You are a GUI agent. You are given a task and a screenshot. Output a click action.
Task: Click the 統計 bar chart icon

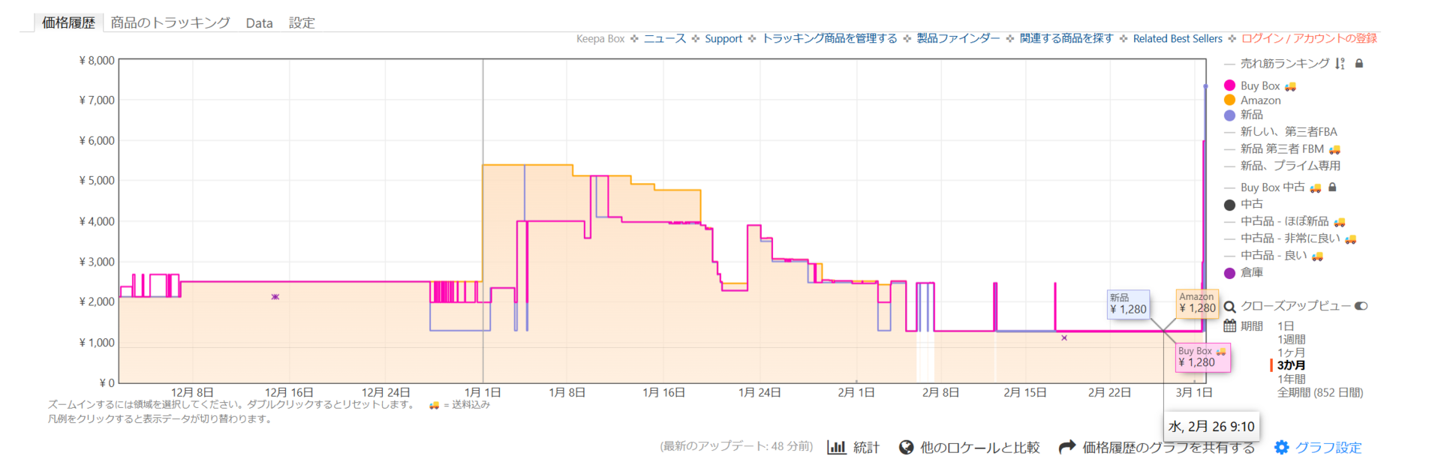pyautogui.click(x=836, y=447)
